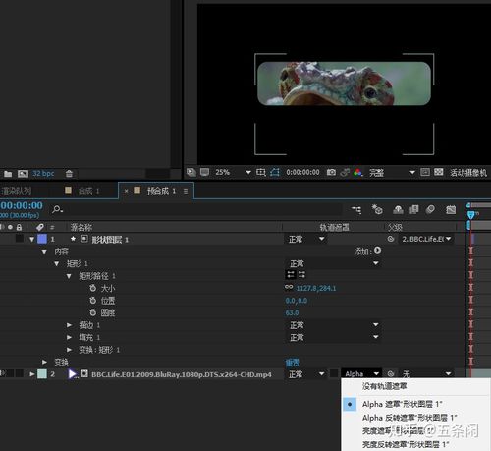491x451 pixels.
Task: Click the parent pick whip for shape layer 1
Action: pos(391,239)
